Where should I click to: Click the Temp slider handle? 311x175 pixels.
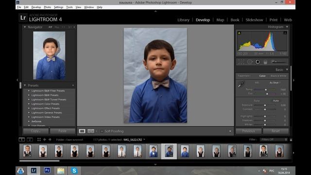click(x=266, y=89)
